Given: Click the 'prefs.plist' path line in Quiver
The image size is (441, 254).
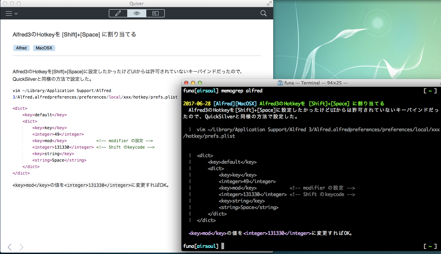Looking at the screenshot, I should tap(95, 97).
